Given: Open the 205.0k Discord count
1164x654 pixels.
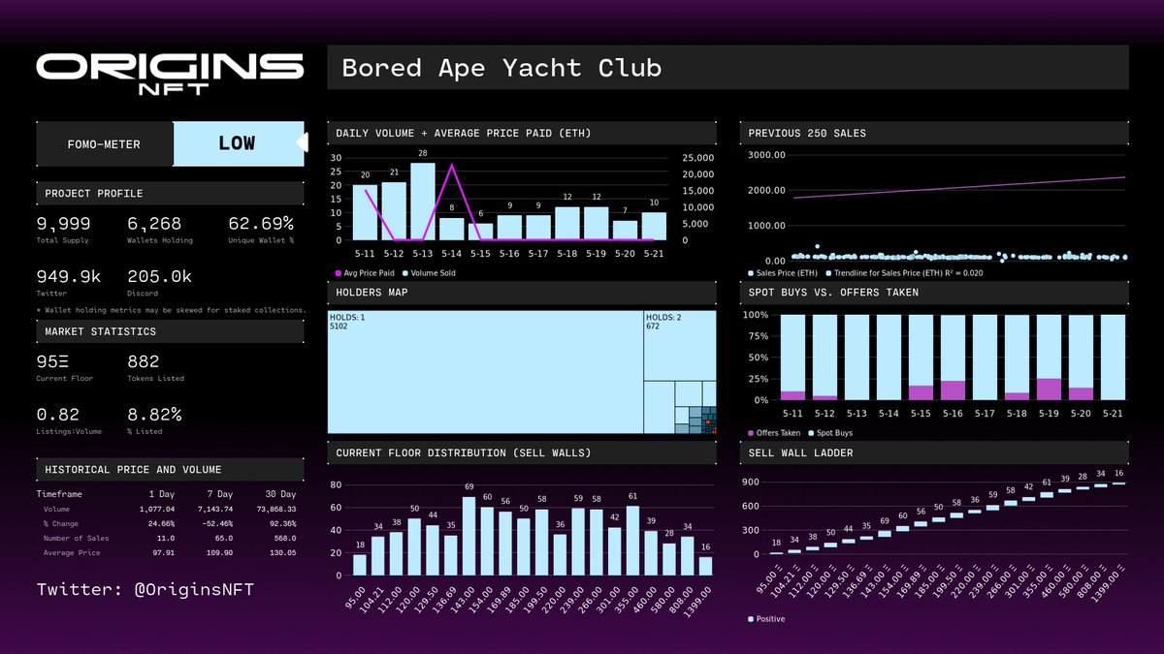Looking at the screenshot, I should [x=159, y=277].
